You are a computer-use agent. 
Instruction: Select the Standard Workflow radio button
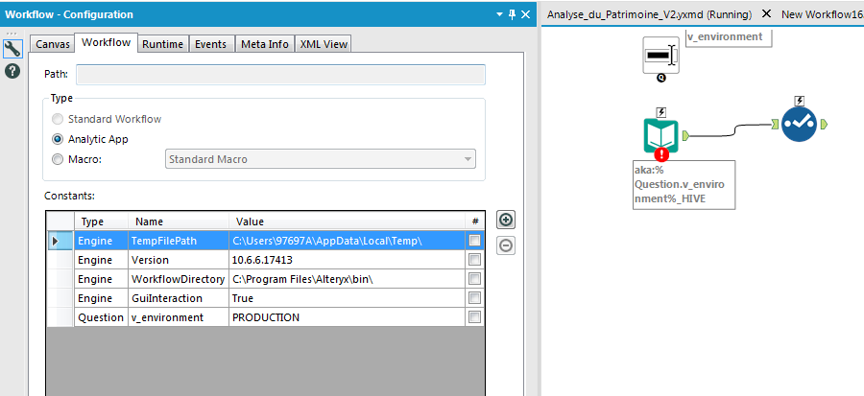click(58, 119)
